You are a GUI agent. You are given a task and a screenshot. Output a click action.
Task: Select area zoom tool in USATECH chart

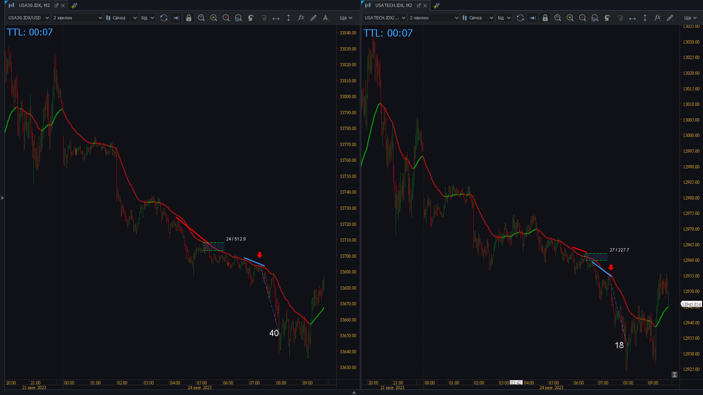[595, 18]
